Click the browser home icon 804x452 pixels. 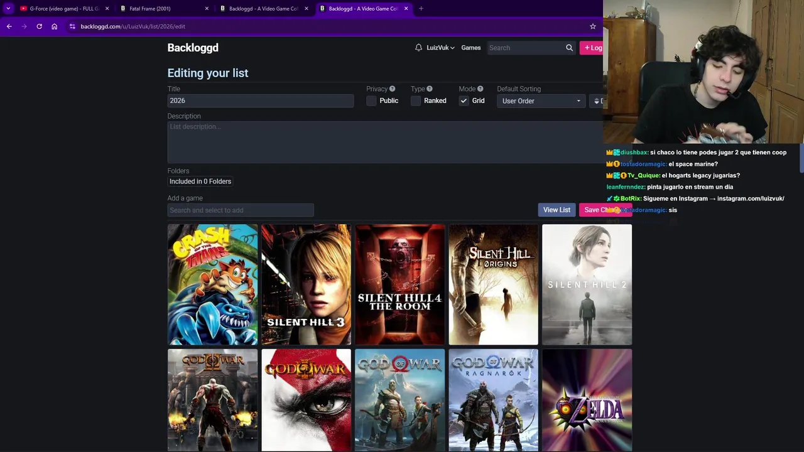[x=54, y=26]
